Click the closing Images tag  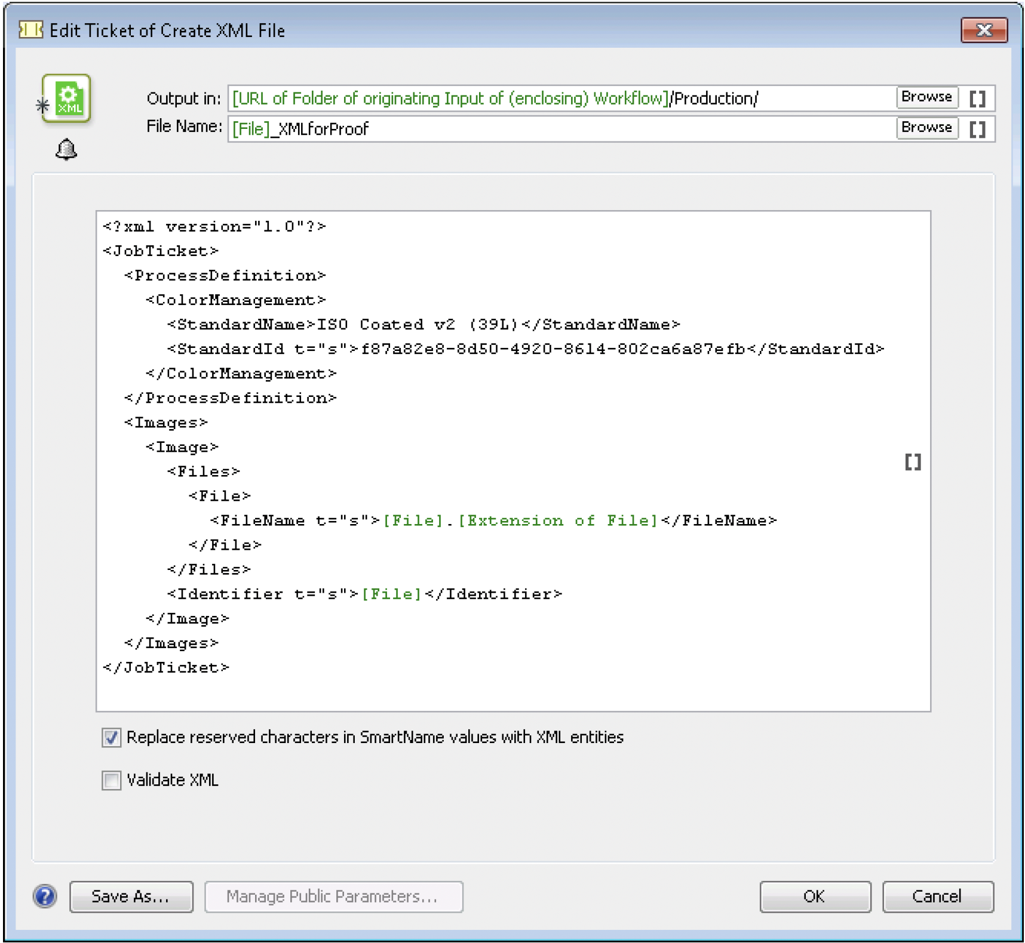[171, 643]
